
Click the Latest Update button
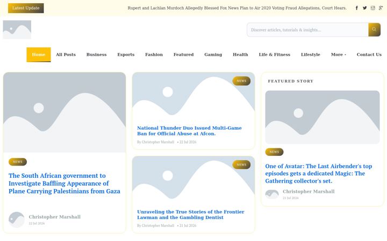[x=26, y=8]
